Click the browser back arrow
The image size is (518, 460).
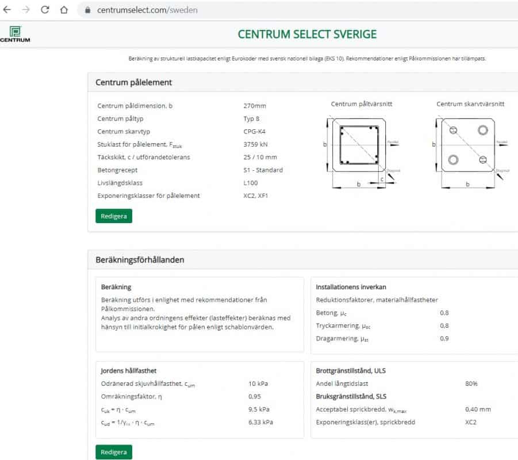7,10
